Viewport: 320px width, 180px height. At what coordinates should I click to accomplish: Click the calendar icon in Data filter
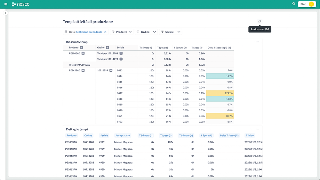pos(66,32)
